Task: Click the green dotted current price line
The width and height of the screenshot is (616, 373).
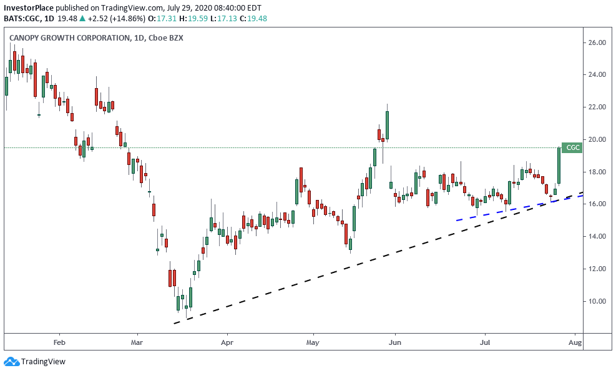Action: pyautogui.click(x=283, y=148)
